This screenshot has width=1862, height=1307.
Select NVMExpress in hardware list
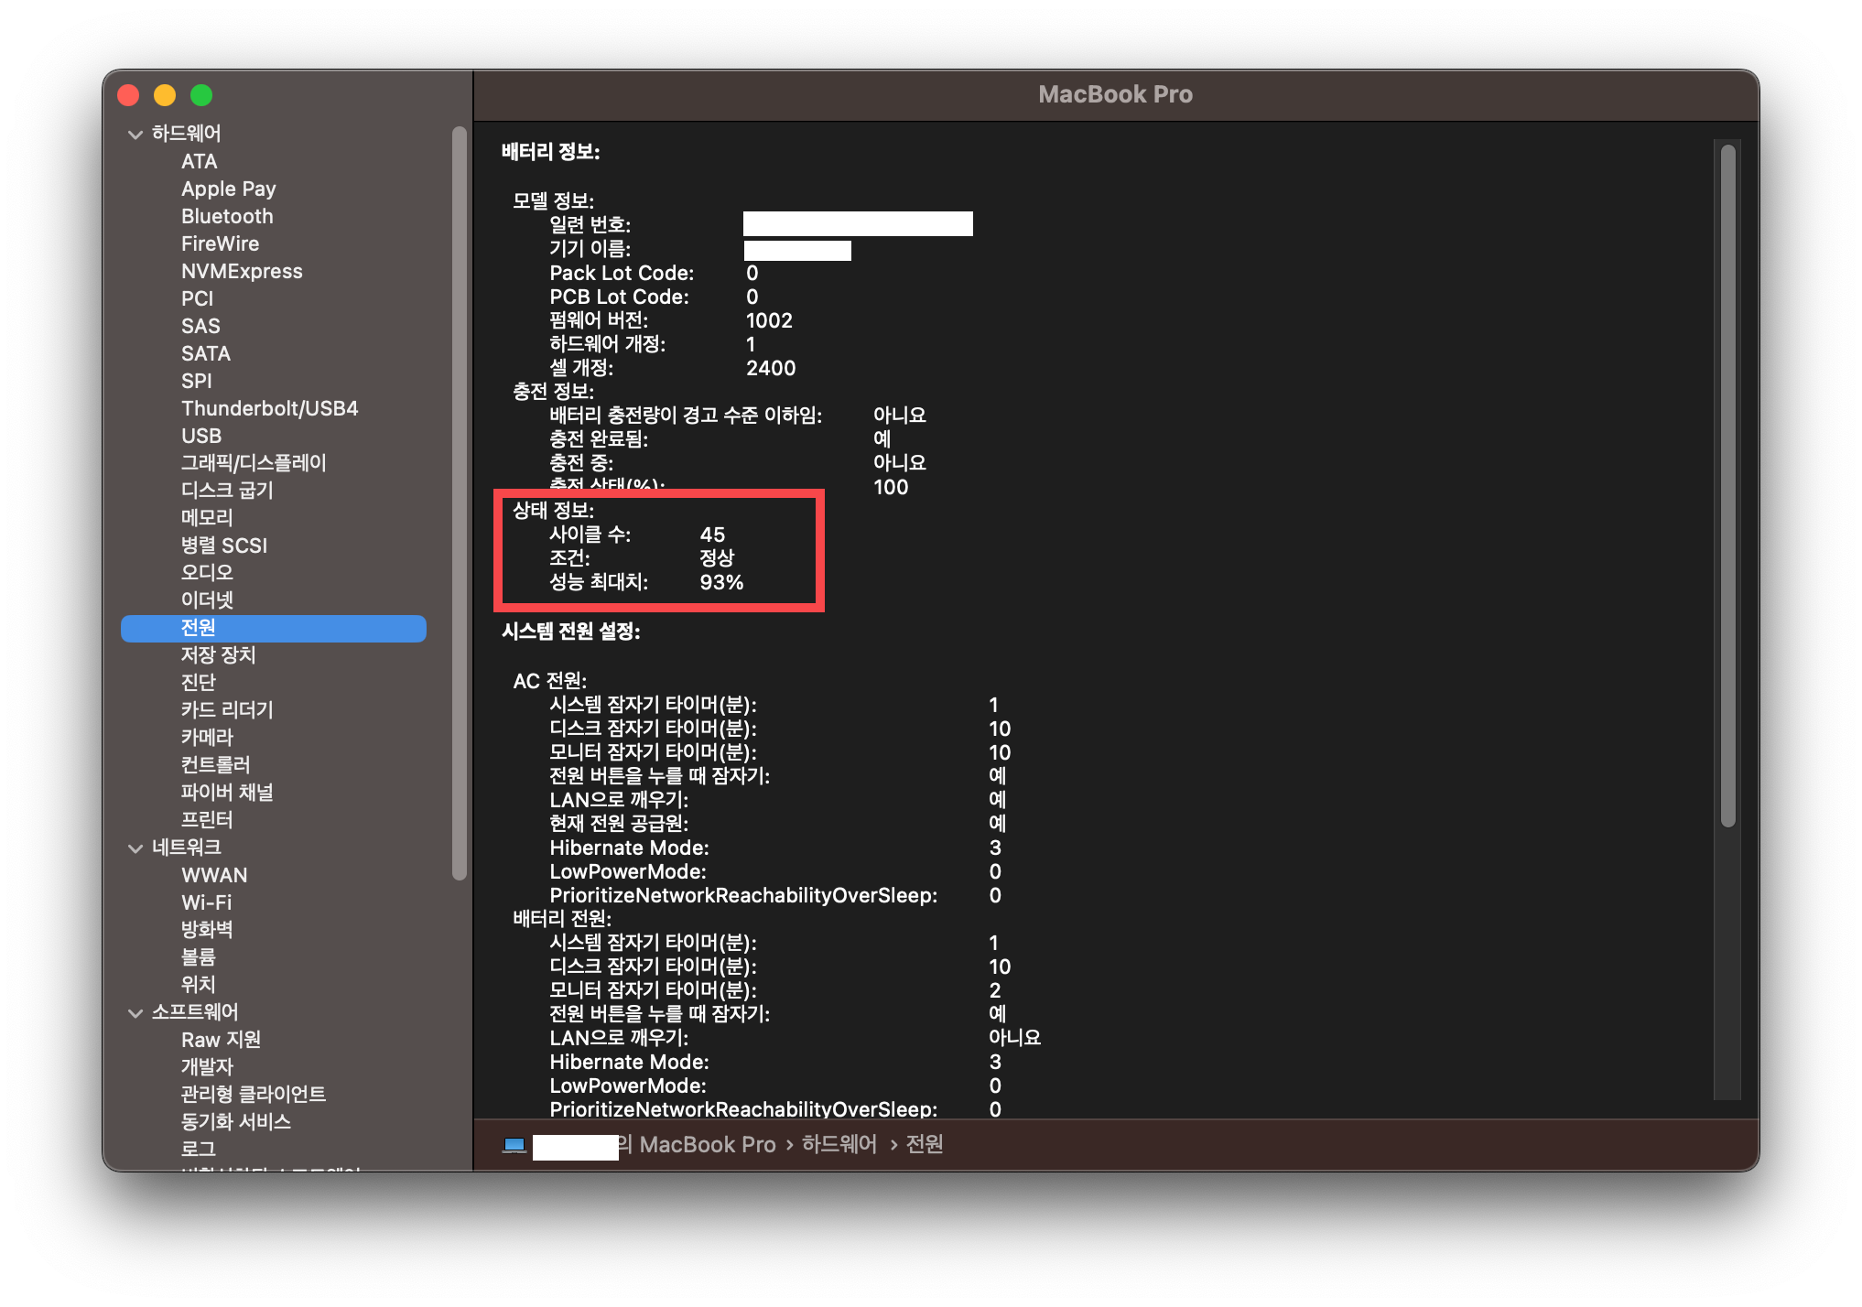tap(242, 272)
